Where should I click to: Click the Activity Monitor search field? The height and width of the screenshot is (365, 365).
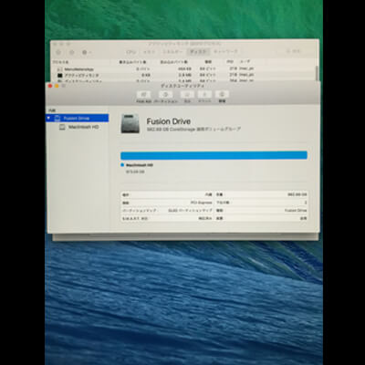pos(294,52)
